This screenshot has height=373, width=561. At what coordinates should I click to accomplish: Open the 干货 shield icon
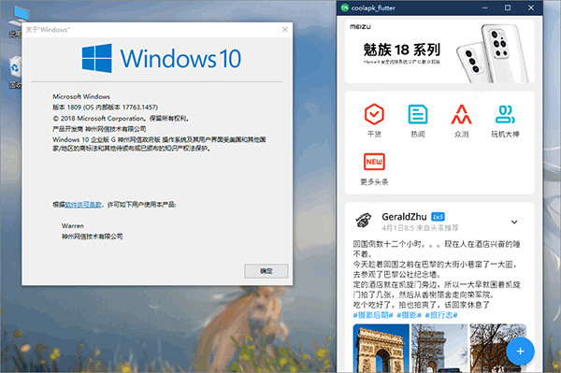[x=374, y=114]
